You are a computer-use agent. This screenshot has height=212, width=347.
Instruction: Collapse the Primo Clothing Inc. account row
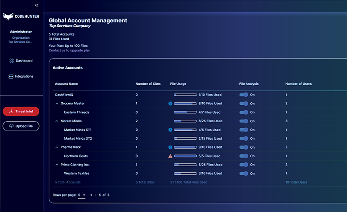point(57,165)
